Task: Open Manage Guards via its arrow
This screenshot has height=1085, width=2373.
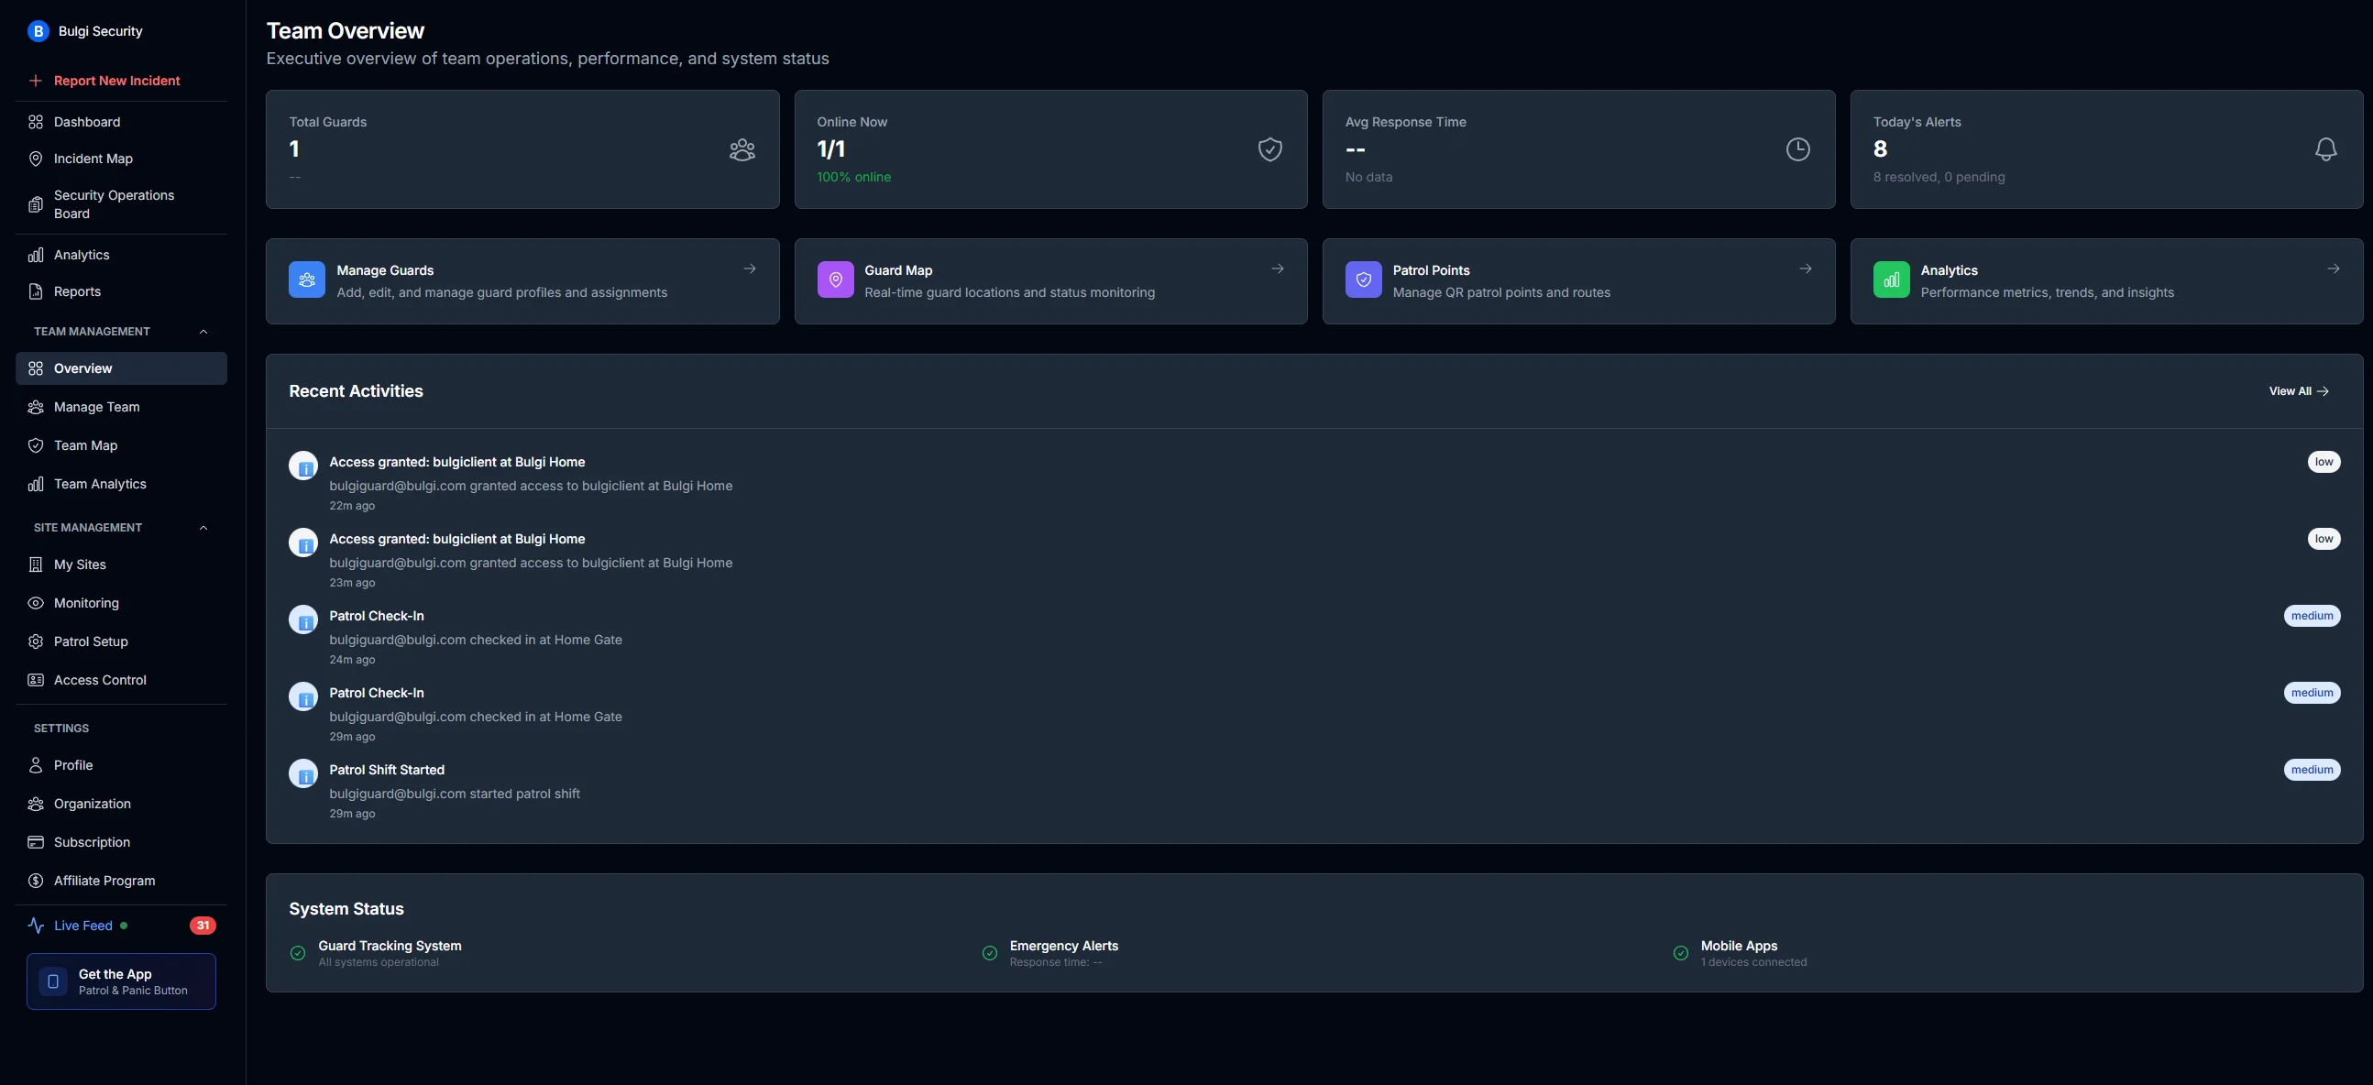Action: pos(749,269)
